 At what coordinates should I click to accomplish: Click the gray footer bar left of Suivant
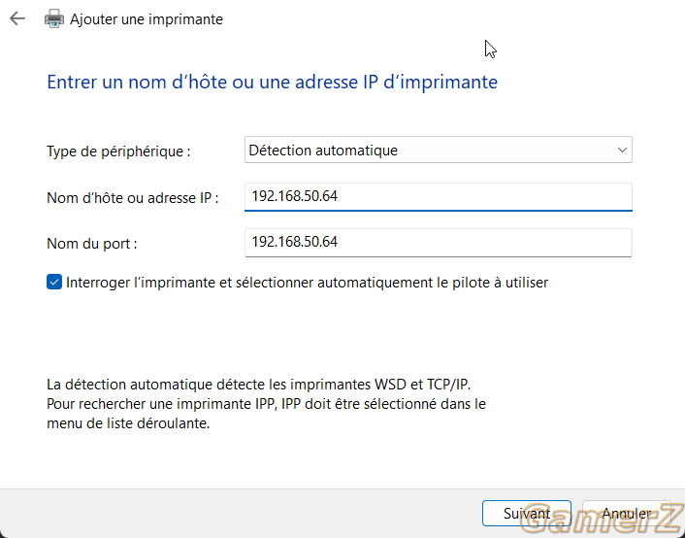241,514
